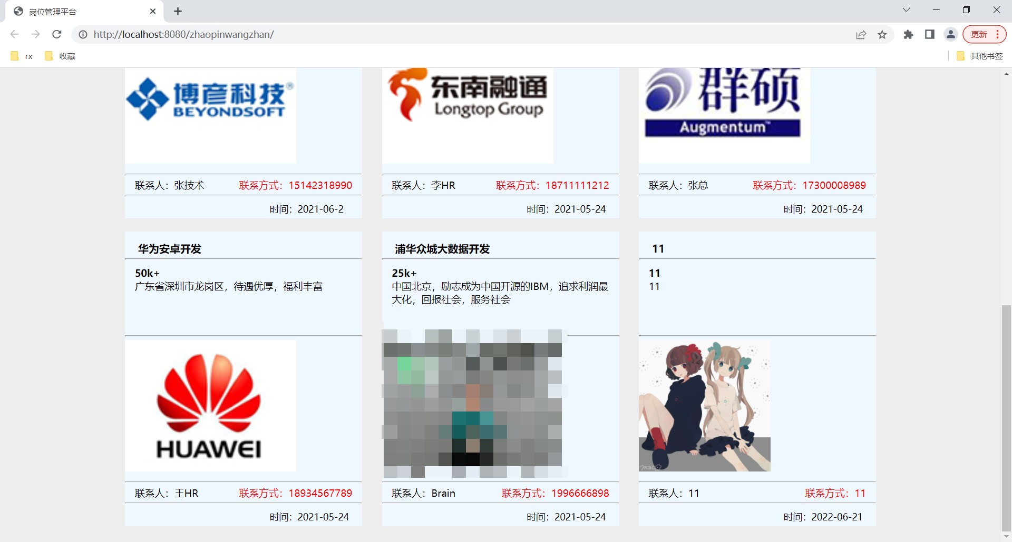Screen dimensions: 1012x542
Task: Go forward using the browser forward arrow
Action: (x=35, y=34)
